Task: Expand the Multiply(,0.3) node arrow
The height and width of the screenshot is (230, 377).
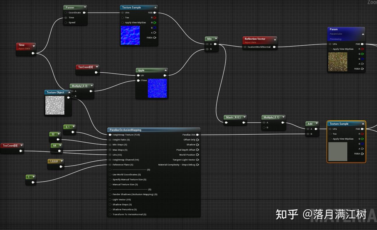Action: coord(92,86)
